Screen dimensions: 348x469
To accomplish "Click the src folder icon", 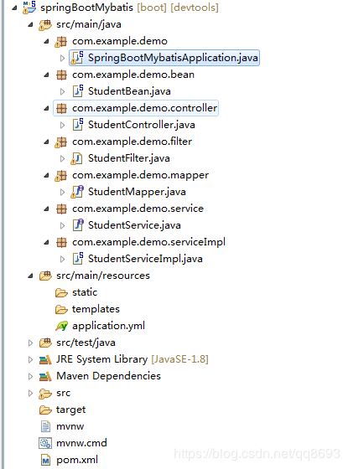I will point(45,394).
